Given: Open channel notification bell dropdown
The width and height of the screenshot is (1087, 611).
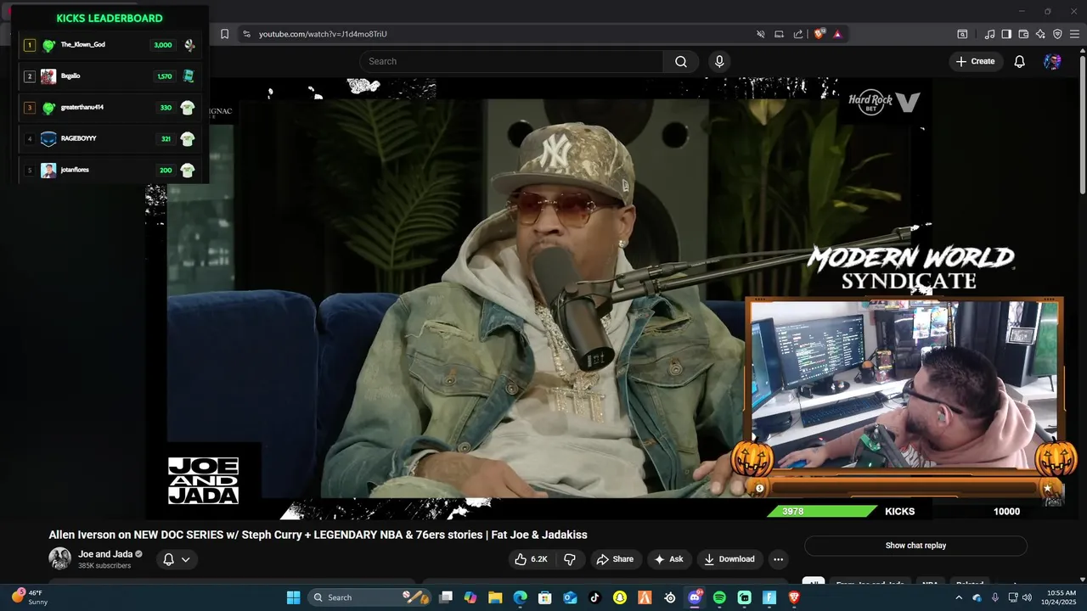Looking at the screenshot, I should (177, 559).
